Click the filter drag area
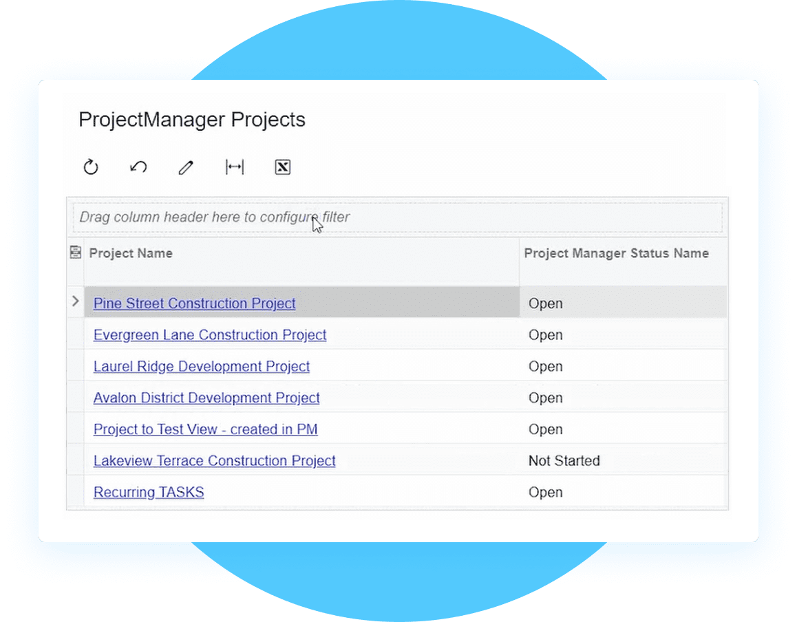This screenshot has width=797, height=622. pos(398,217)
